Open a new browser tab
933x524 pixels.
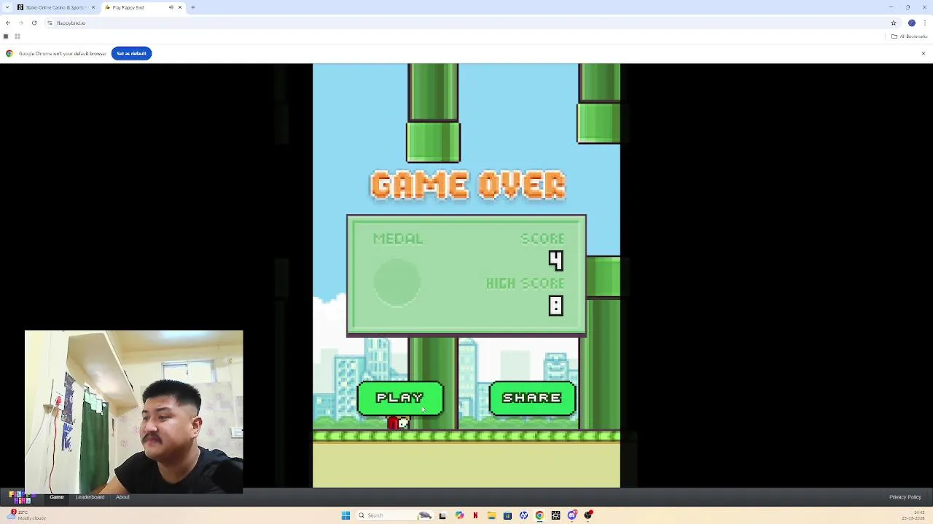[192, 7]
